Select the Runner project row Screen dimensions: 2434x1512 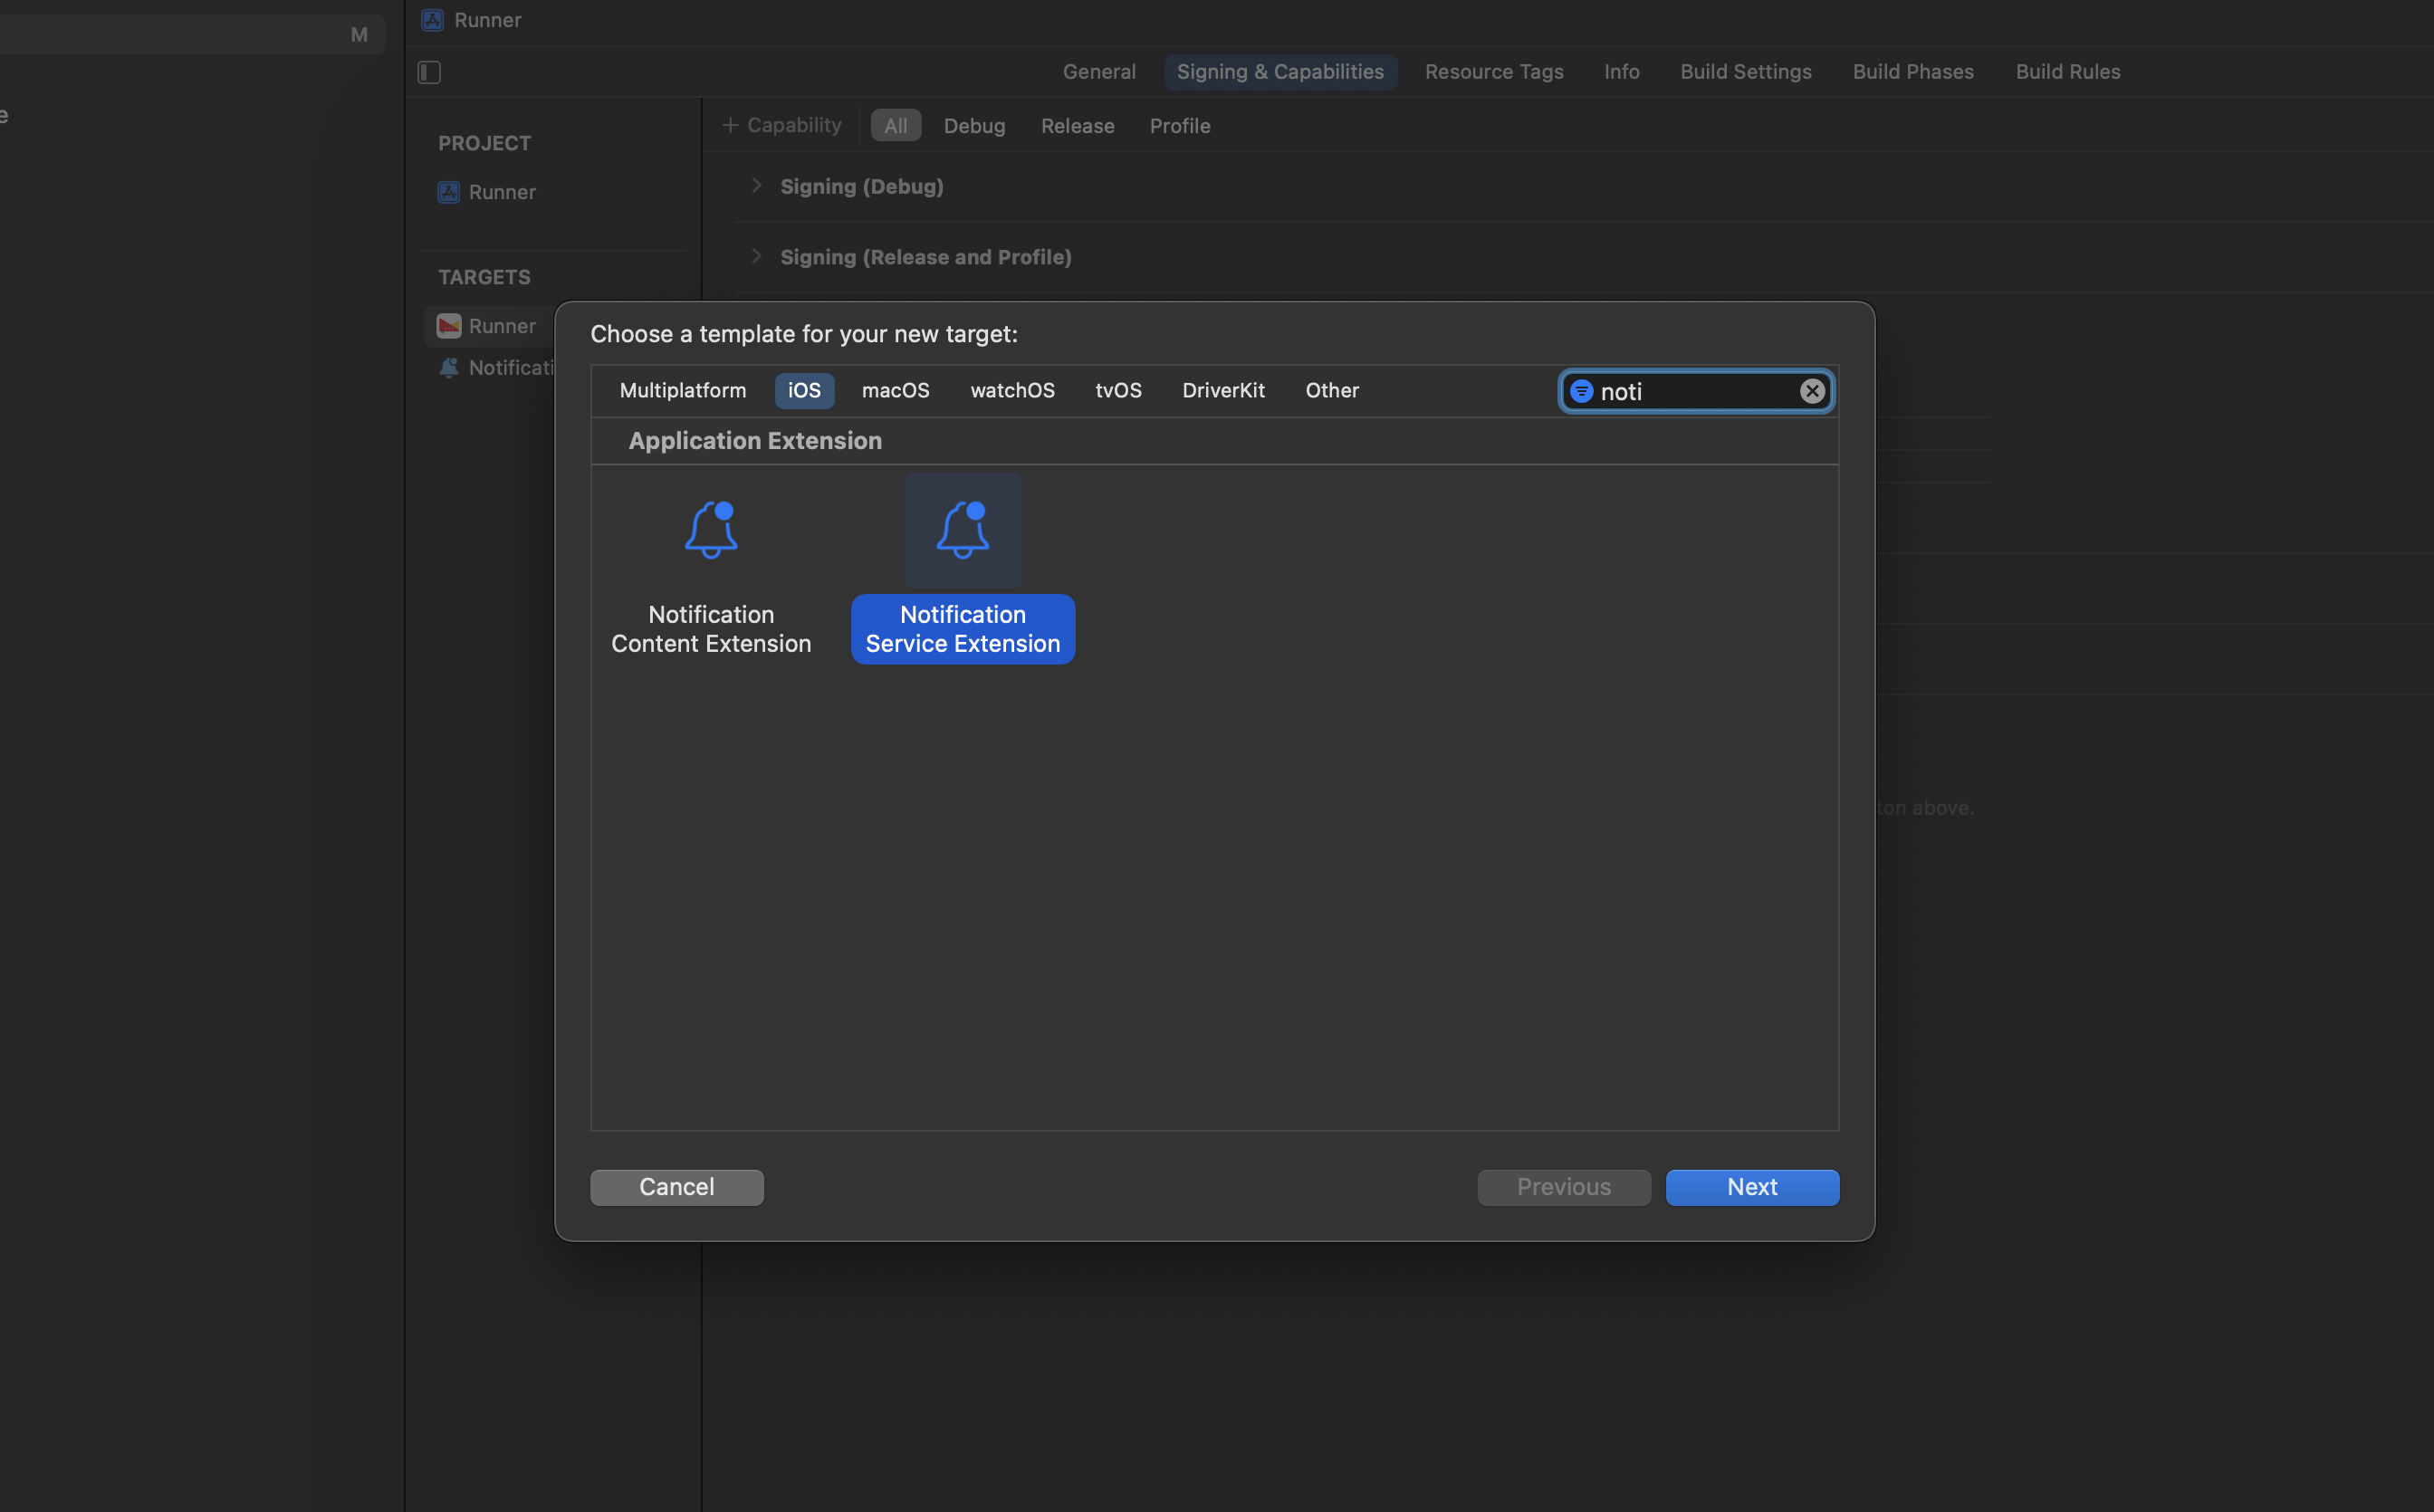click(555, 192)
